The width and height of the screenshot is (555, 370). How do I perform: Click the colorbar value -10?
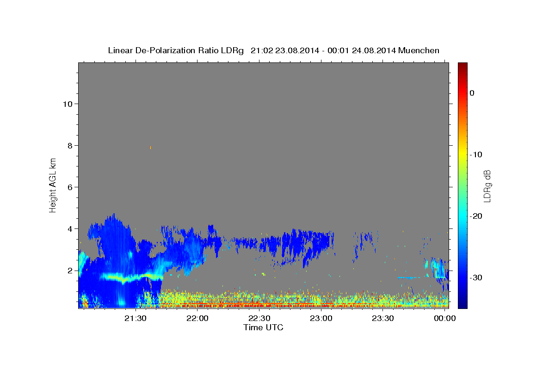(476, 154)
